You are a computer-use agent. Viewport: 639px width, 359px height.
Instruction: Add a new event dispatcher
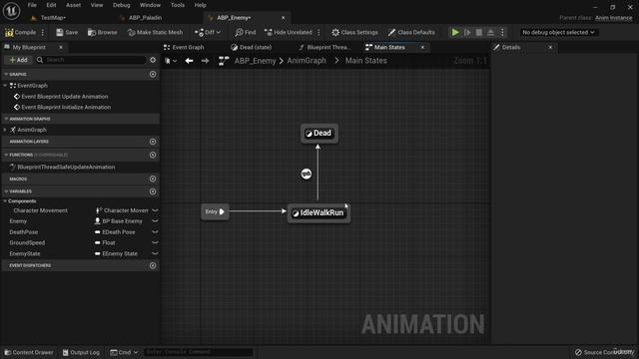pos(153,266)
